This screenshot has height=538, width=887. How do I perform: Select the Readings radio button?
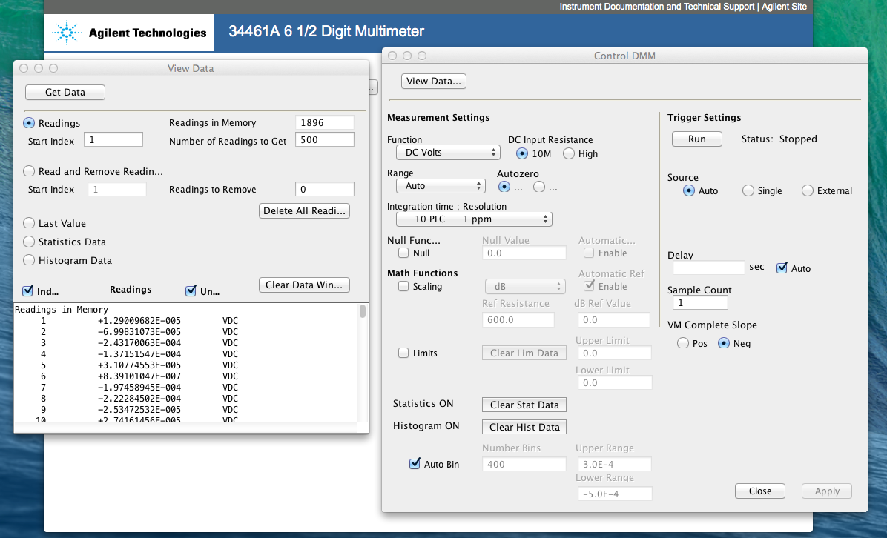tap(29, 122)
